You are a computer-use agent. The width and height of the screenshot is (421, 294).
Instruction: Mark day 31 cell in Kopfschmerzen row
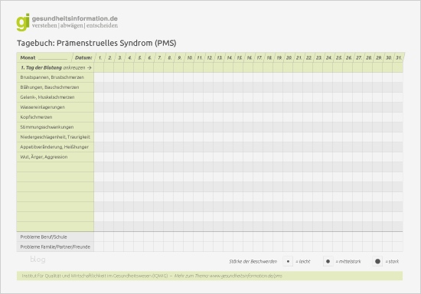click(x=397, y=117)
